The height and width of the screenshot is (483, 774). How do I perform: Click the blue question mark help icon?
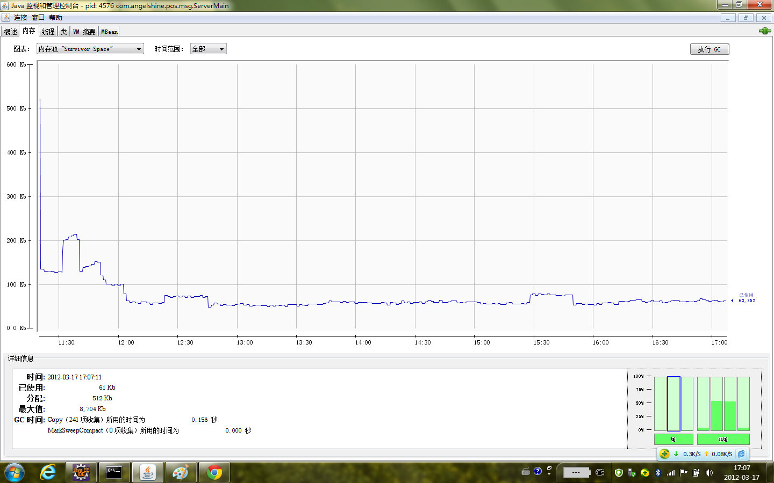coord(537,471)
